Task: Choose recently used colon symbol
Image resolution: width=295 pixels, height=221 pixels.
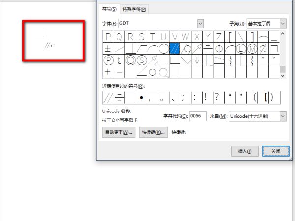Action: click(197, 98)
